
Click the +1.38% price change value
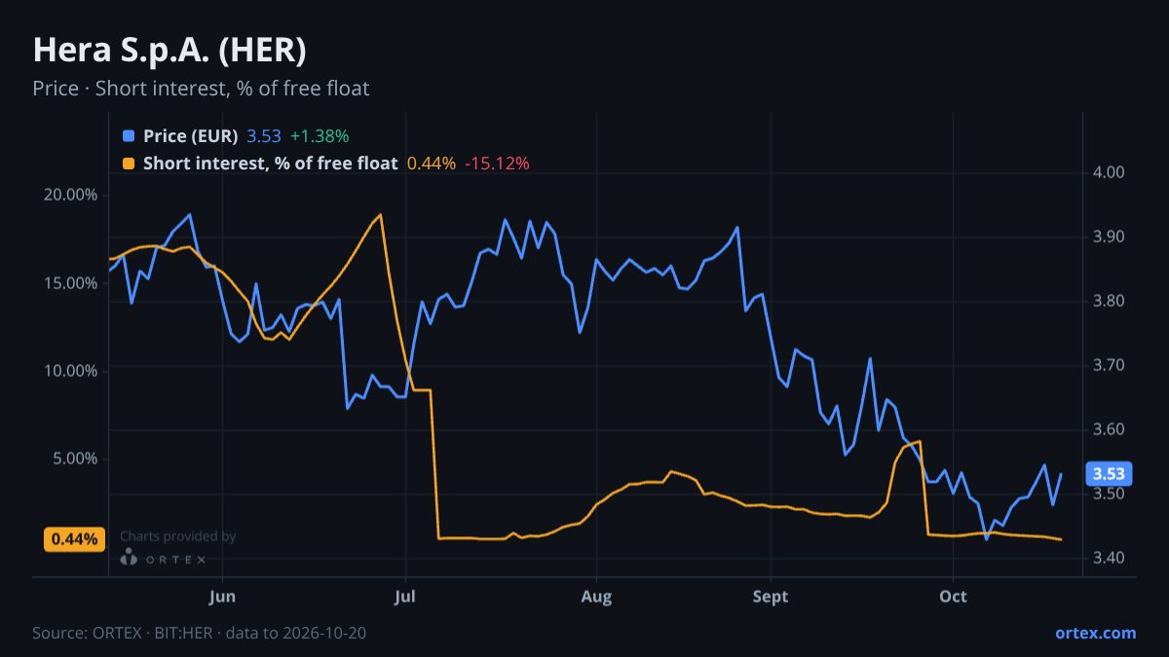click(320, 136)
